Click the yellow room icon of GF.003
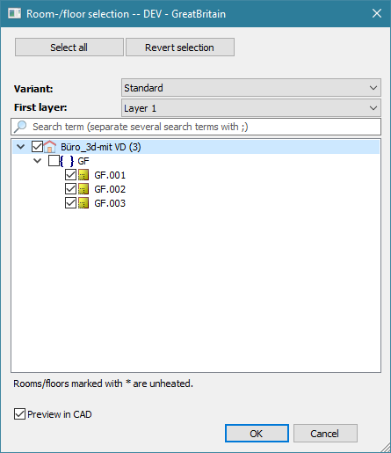Screen dimensions: 391x453 click(83, 203)
